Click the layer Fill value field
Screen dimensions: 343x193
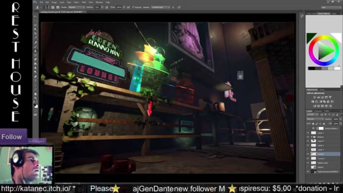click(335, 124)
